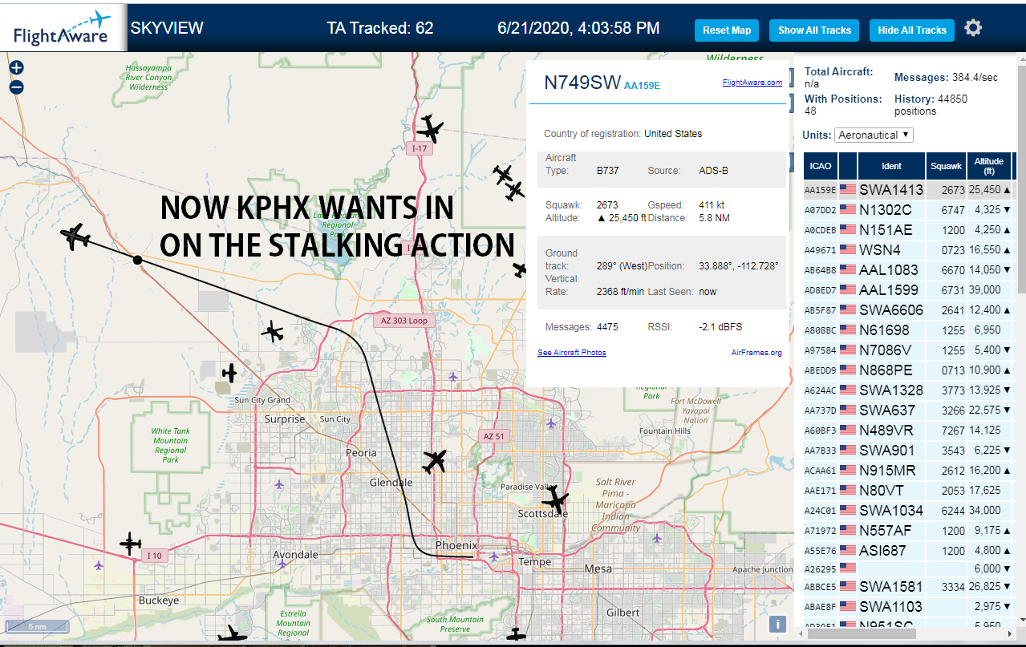
Task: Select aircraft icon north of Glendale
Action: coord(434,461)
